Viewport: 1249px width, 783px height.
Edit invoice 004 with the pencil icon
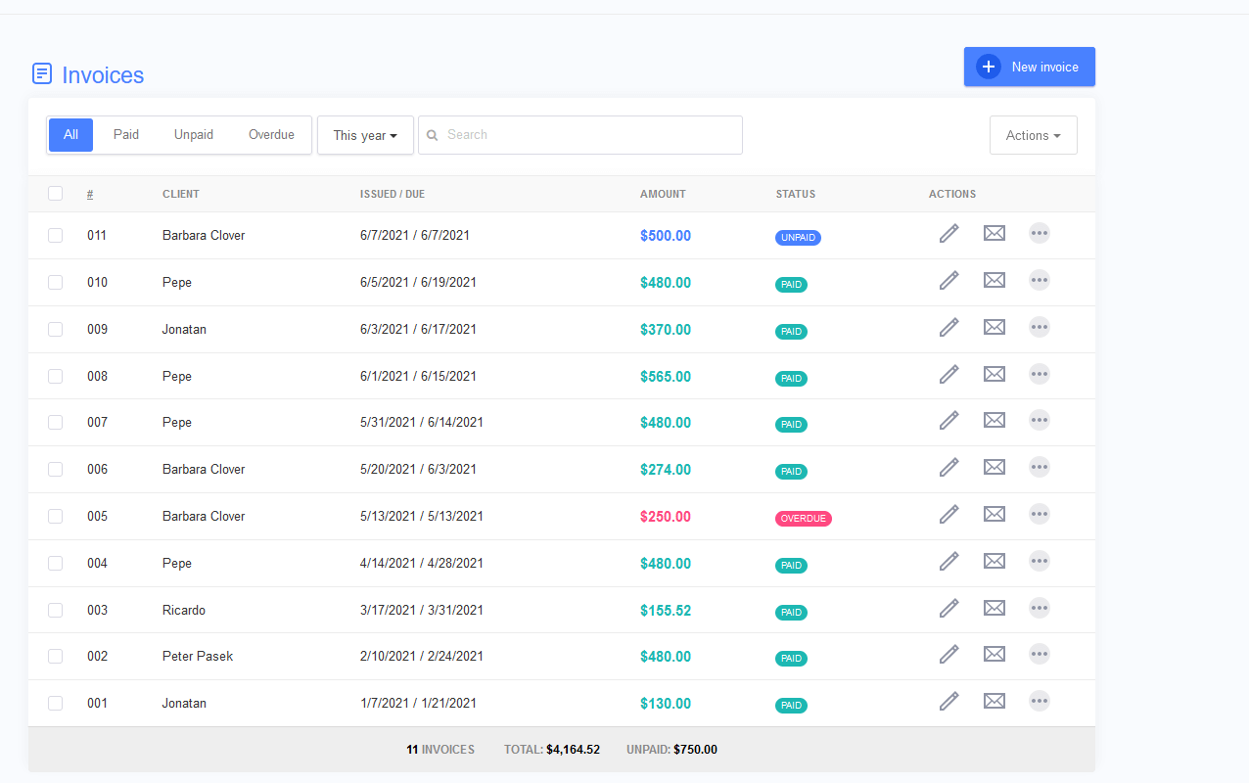point(948,561)
